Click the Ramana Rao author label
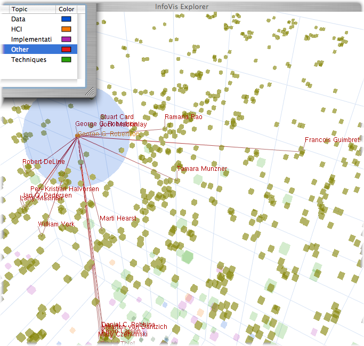364x346 pixels. tap(183, 117)
